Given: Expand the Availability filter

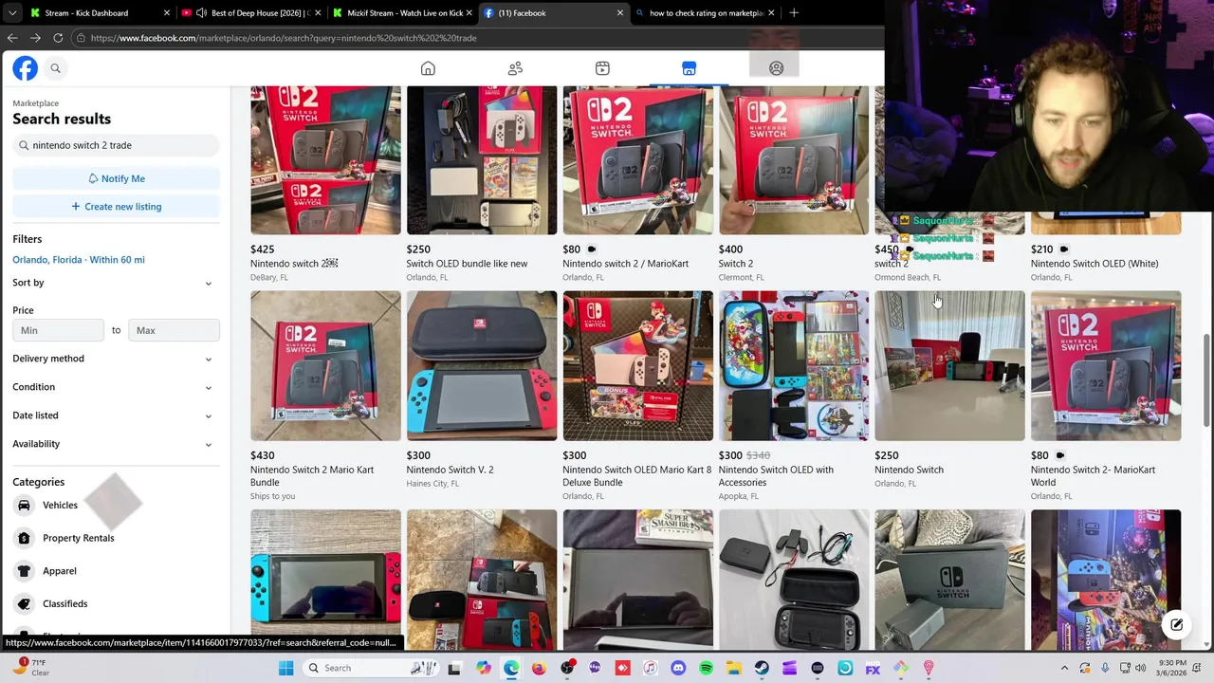Looking at the screenshot, I should pos(116,444).
